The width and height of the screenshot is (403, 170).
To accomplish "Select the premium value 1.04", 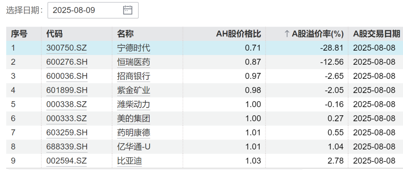I will click(335, 147).
